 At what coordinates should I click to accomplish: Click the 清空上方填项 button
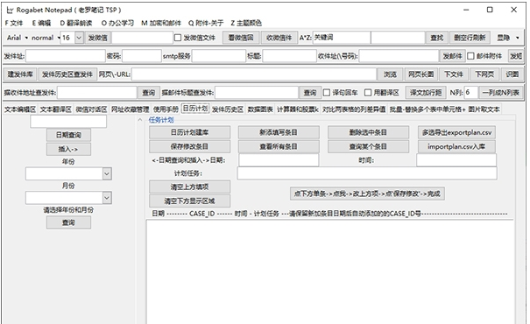coord(189,187)
